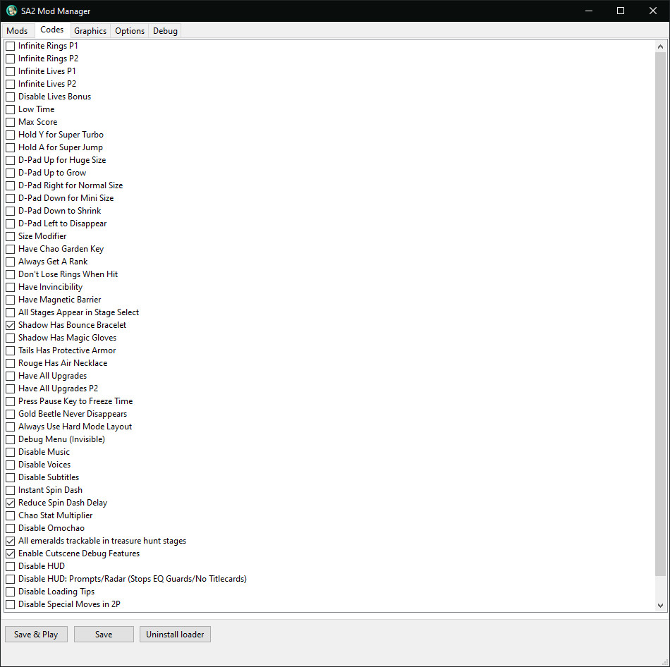
Task: Disable Reduce Spin Dash Delay code
Action: pyautogui.click(x=11, y=503)
